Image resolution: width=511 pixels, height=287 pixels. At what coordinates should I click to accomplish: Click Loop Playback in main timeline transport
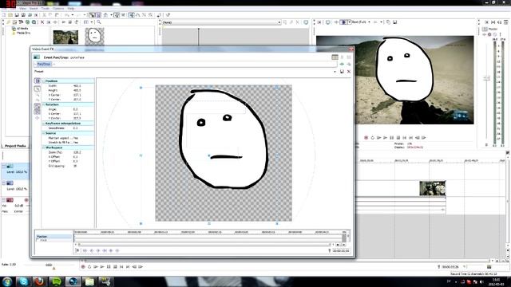point(89,267)
